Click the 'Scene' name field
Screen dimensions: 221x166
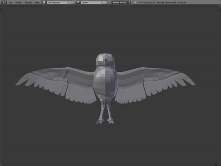click(x=91, y=3)
